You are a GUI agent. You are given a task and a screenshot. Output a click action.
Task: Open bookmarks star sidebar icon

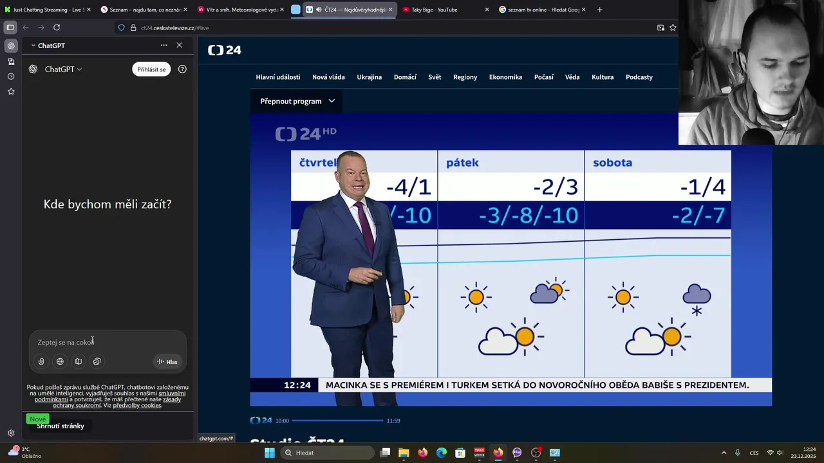coord(11,91)
